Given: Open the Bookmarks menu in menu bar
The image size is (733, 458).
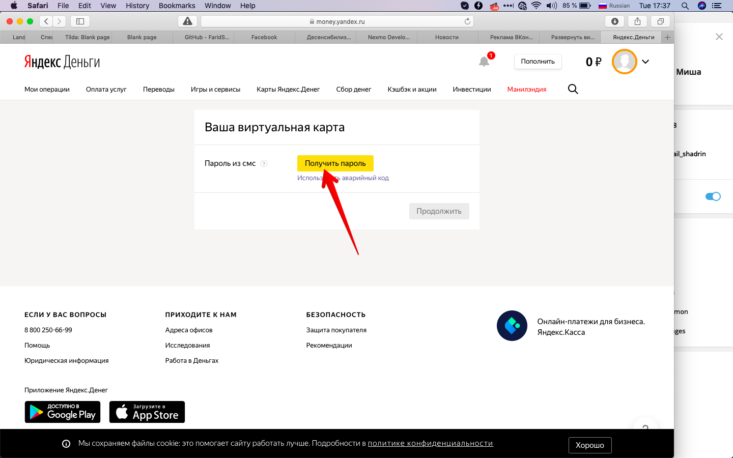Looking at the screenshot, I should click(x=177, y=6).
